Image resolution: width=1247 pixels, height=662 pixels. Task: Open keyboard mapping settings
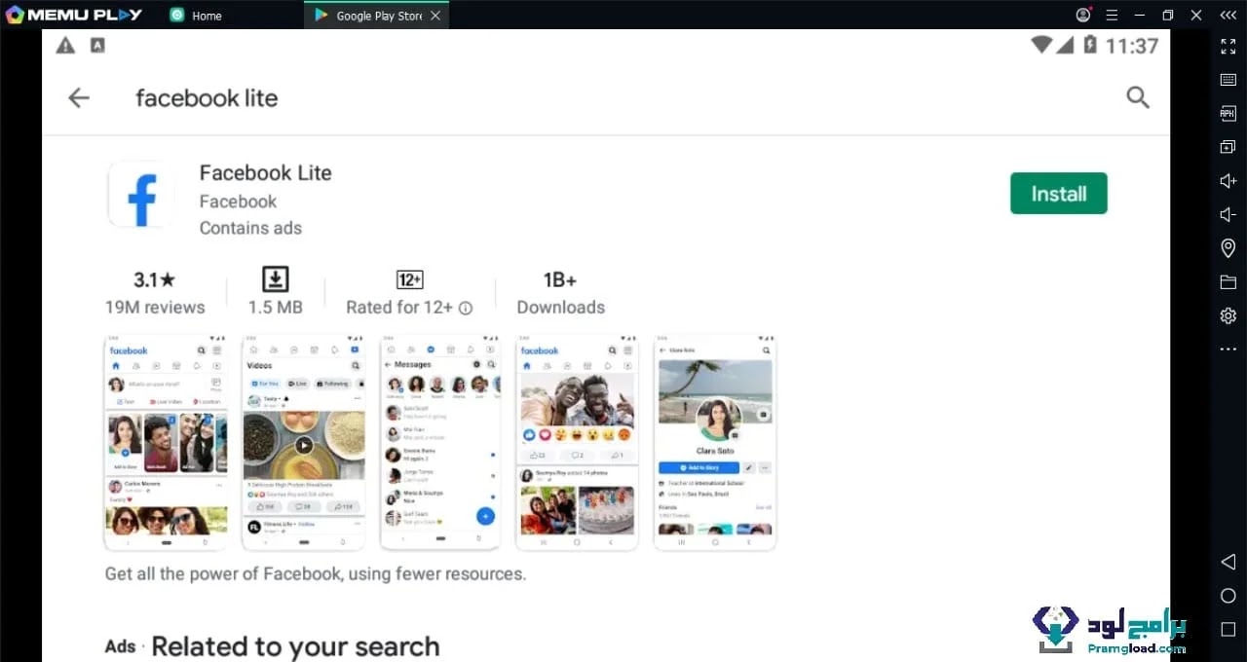pos(1228,80)
